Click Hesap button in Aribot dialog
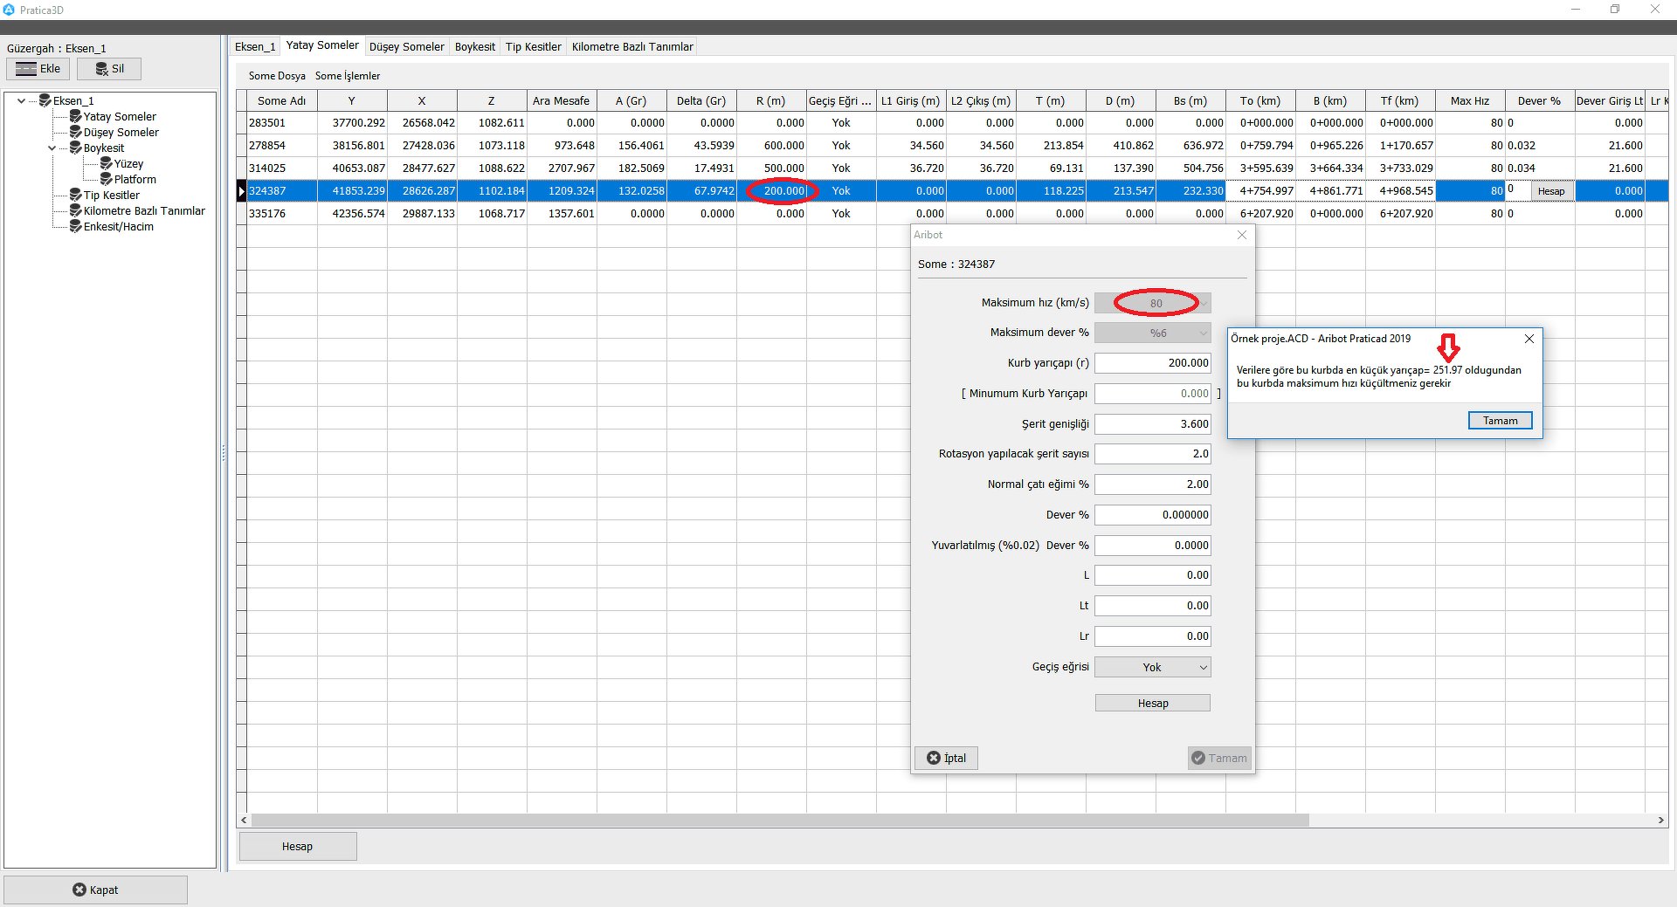The height and width of the screenshot is (907, 1677). pyautogui.click(x=1152, y=704)
